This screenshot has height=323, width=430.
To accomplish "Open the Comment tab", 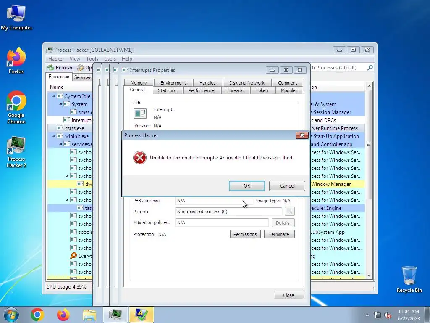I will (x=287, y=83).
